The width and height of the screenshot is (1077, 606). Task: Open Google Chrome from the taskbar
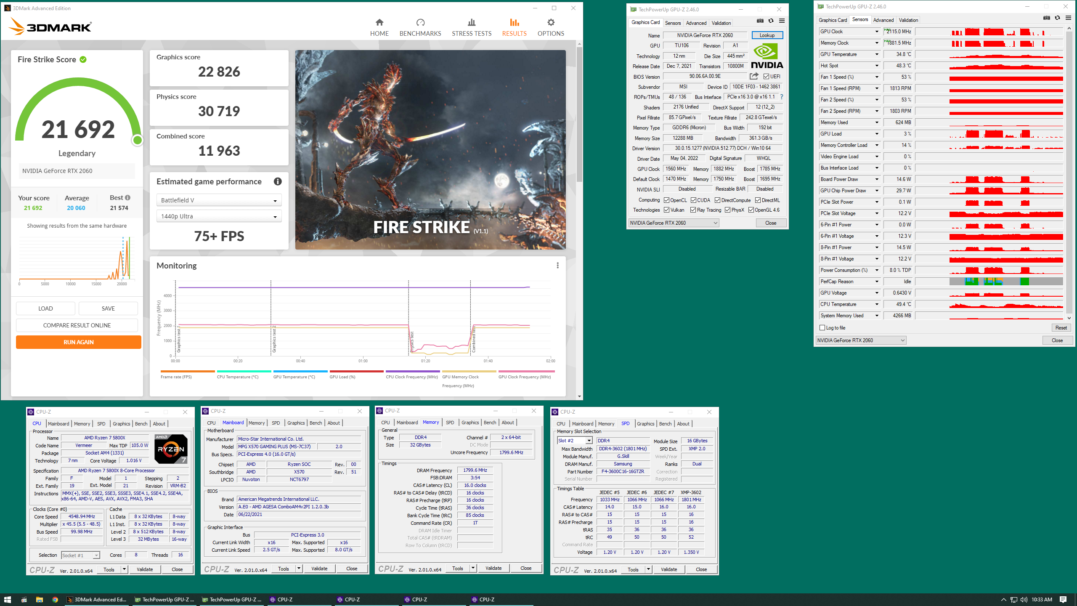pos(55,600)
